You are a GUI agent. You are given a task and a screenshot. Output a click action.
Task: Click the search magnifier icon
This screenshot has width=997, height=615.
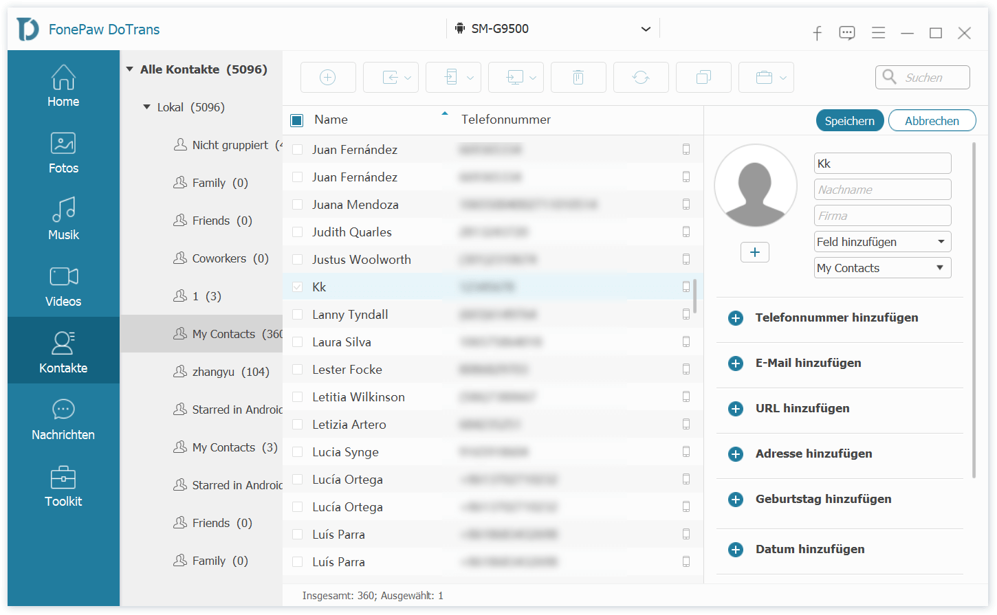pyautogui.click(x=889, y=77)
